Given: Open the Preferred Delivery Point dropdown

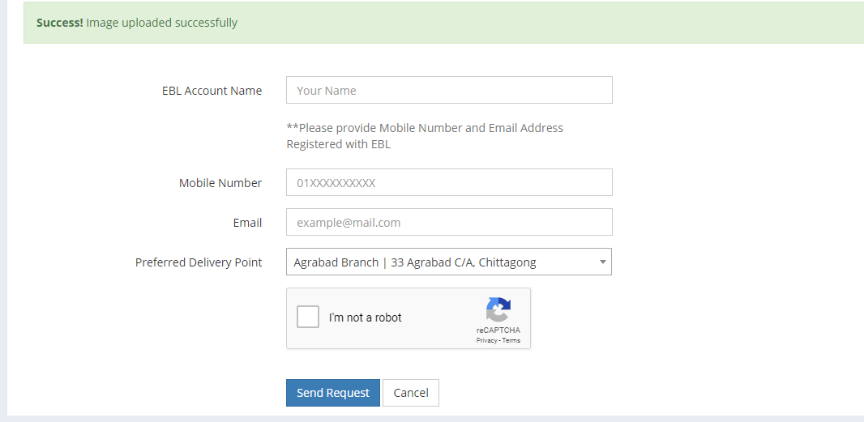Looking at the screenshot, I should click(x=448, y=262).
